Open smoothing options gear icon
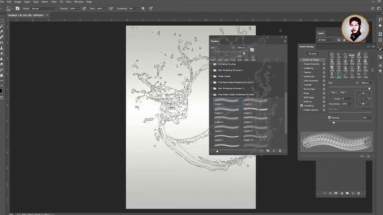 click(143, 8)
